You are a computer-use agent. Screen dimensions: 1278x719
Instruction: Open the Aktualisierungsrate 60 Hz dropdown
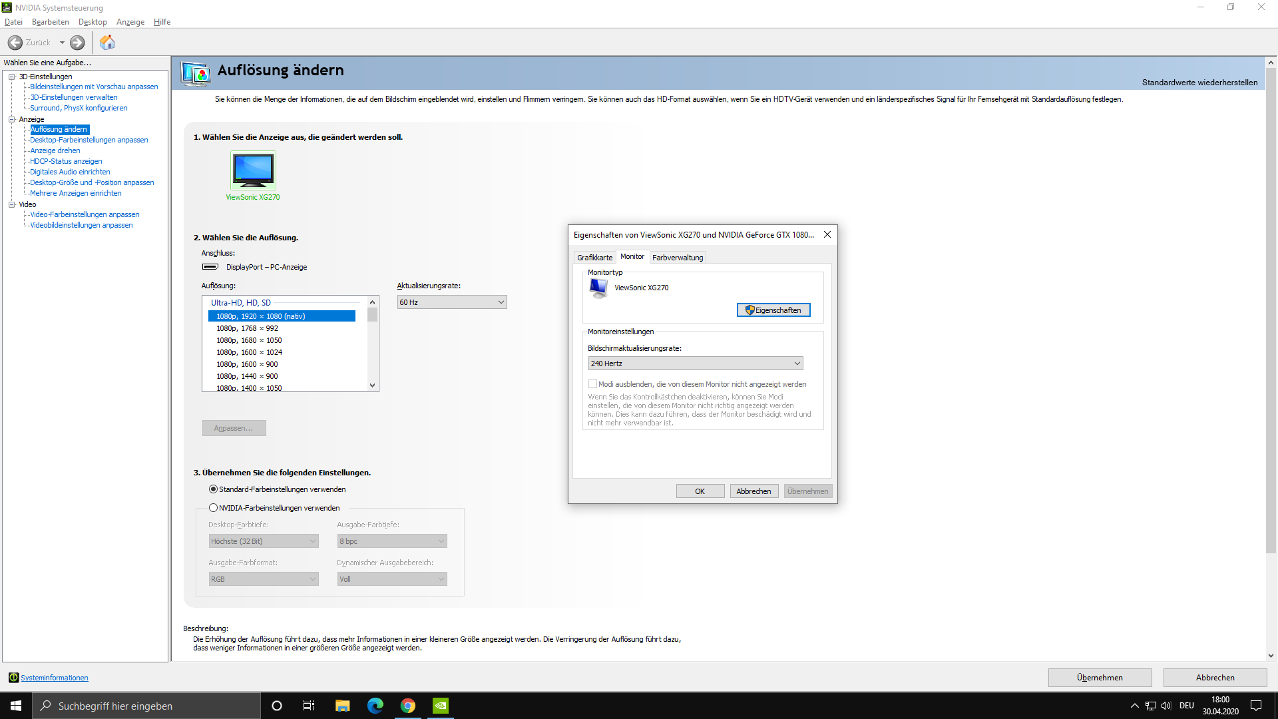point(452,302)
